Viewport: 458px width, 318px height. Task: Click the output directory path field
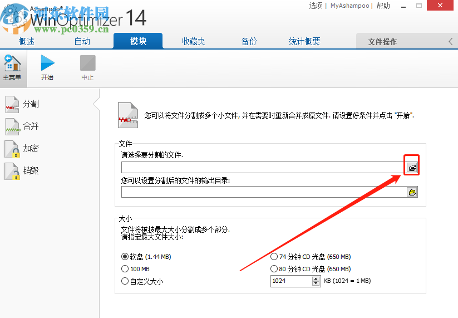[x=264, y=192]
